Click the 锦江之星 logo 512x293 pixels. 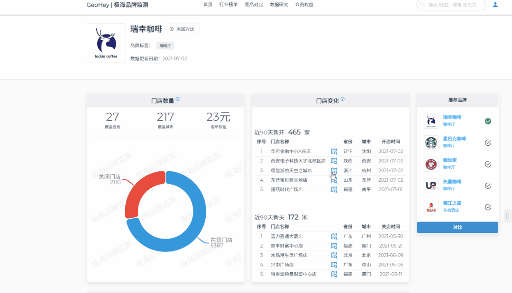coord(431,207)
